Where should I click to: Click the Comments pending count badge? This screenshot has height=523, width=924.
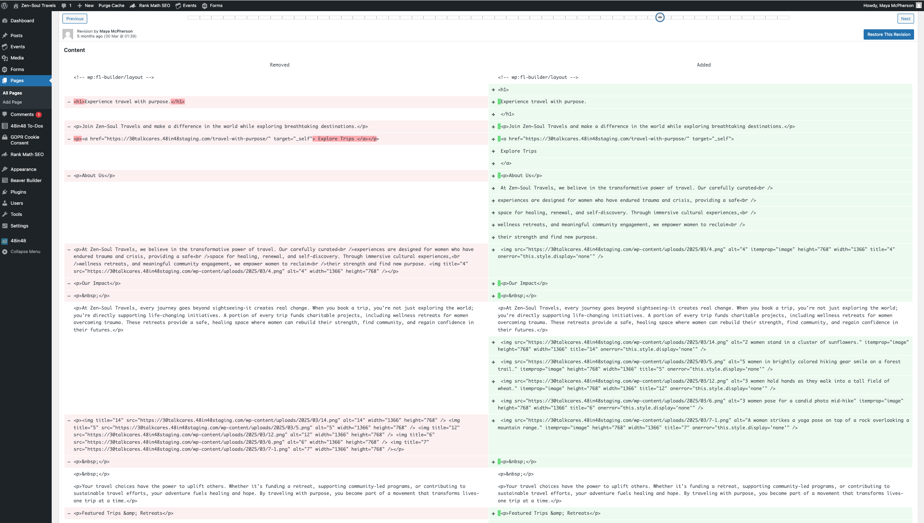(x=38, y=115)
